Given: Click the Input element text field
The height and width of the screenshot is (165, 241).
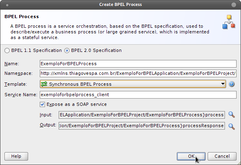Looking at the screenshot, I should click(x=142, y=115).
